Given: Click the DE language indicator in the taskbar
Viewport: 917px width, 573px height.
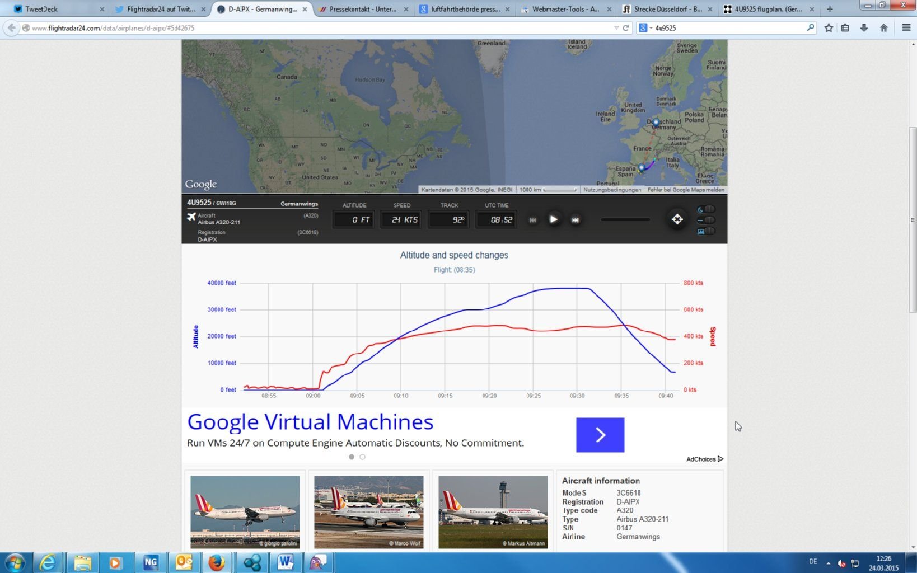Looking at the screenshot, I should pos(813,562).
